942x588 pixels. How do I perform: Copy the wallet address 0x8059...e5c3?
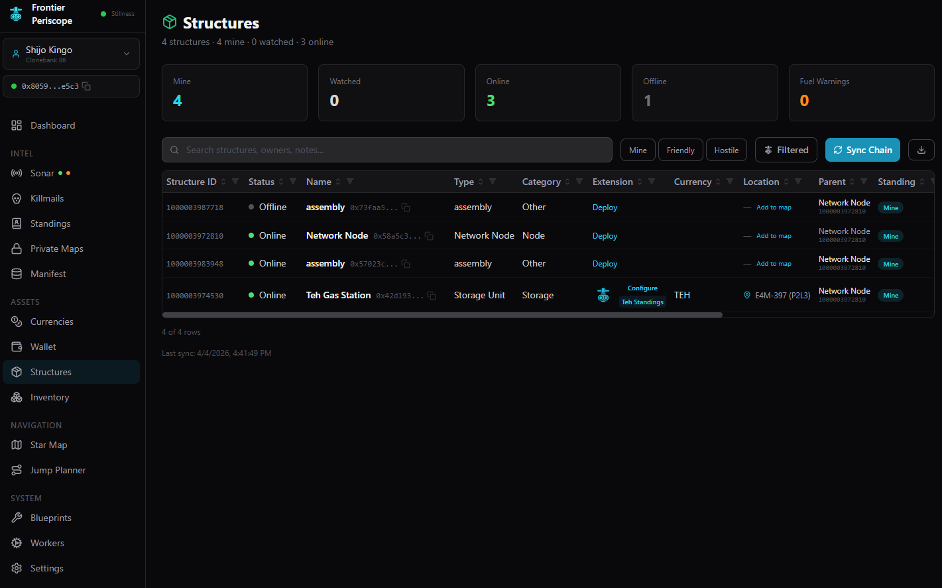coord(86,86)
